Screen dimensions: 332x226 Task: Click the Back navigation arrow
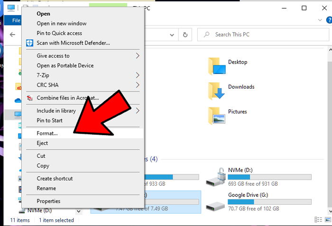point(12,35)
